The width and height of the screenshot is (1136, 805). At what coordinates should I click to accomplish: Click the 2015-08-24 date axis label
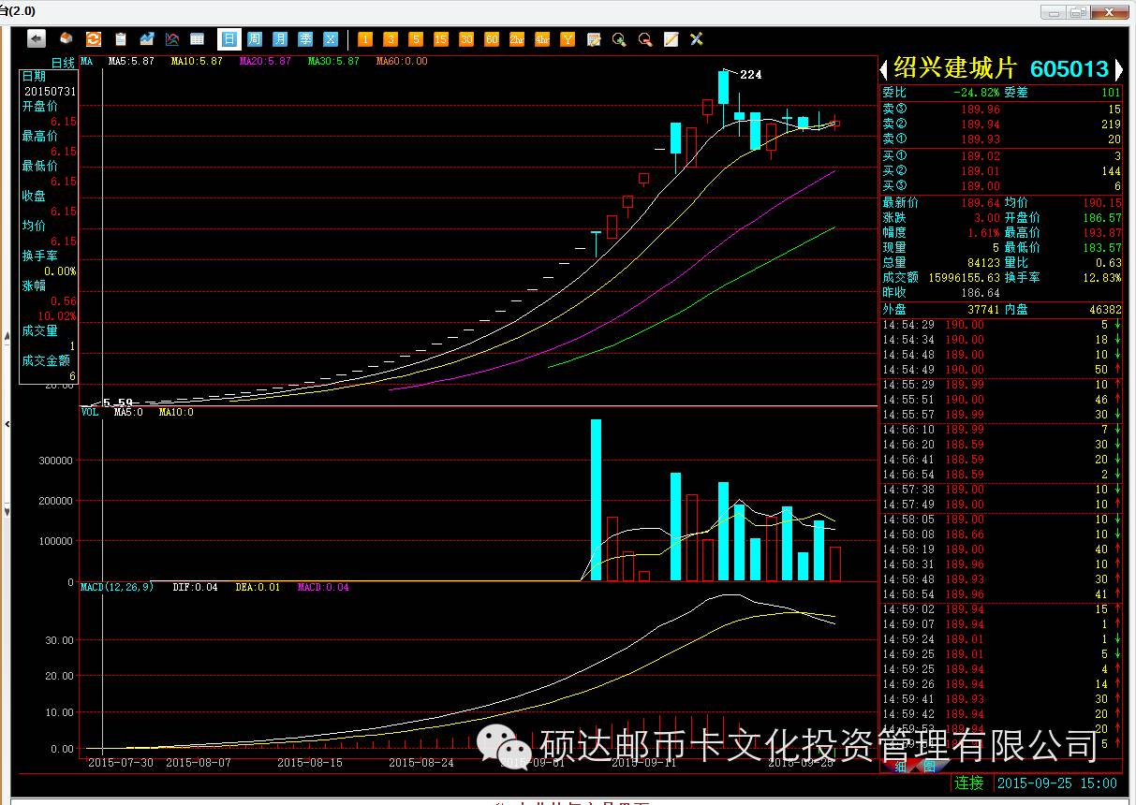click(x=421, y=763)
